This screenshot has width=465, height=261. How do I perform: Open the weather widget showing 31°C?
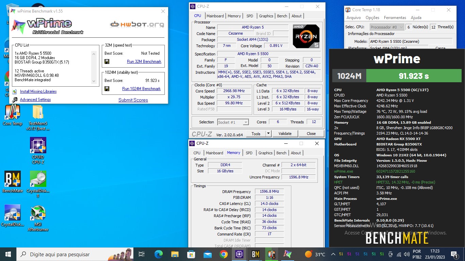coord(315,254)
